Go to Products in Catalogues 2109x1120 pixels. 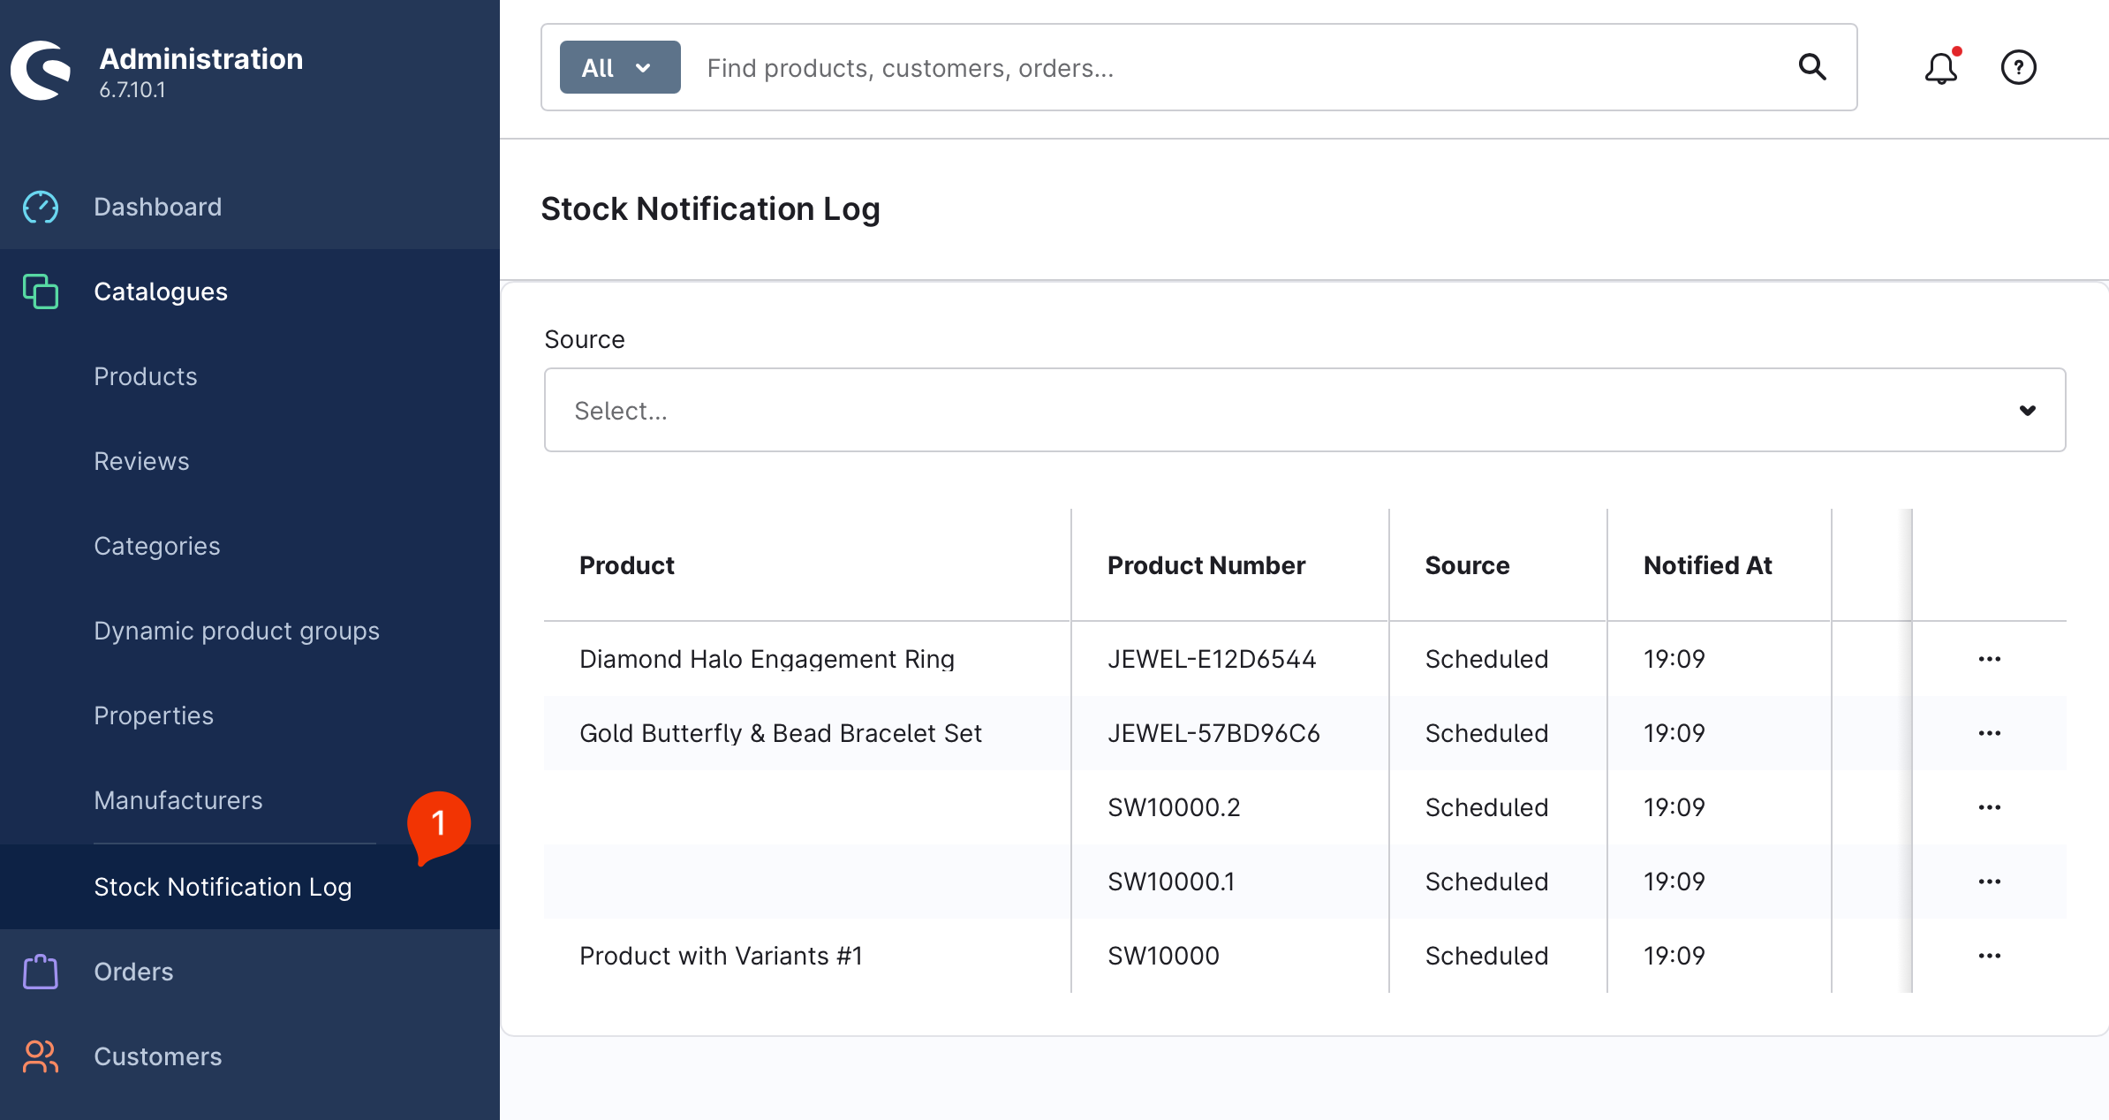[x=146, y=376]
